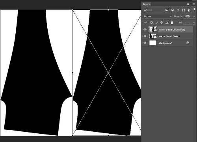Filter layers by smart object icon
Viewport: 197px width, 142px height.
[x=189, y=10]
